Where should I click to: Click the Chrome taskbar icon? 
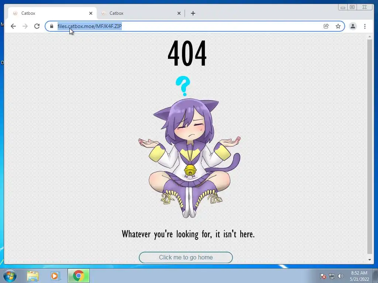pos(79,276)
